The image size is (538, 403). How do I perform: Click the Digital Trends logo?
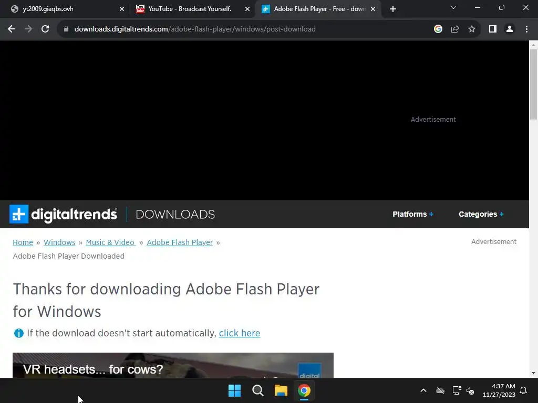[63, 214]
